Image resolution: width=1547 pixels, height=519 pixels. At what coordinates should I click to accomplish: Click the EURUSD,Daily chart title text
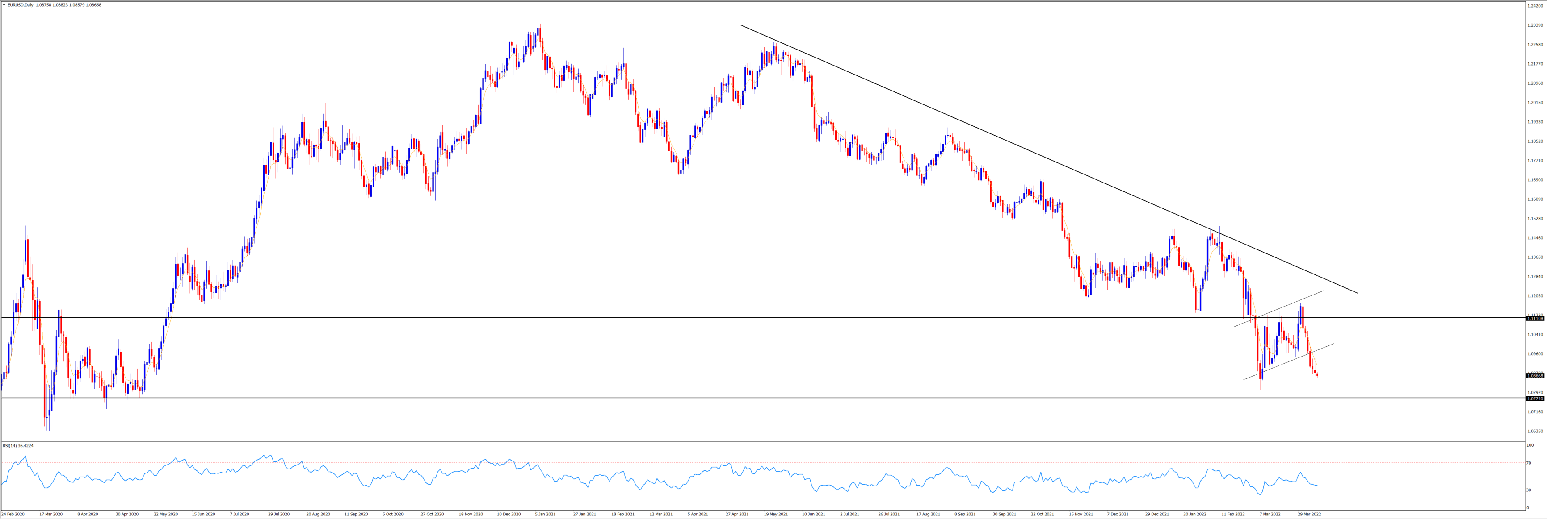tap(21, 5)
